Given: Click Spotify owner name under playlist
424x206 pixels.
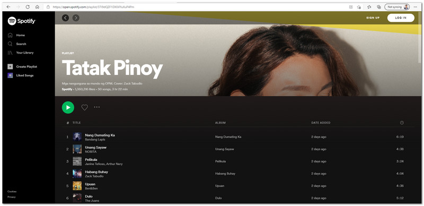Looking at the screenshot, I should coord(67,89).
